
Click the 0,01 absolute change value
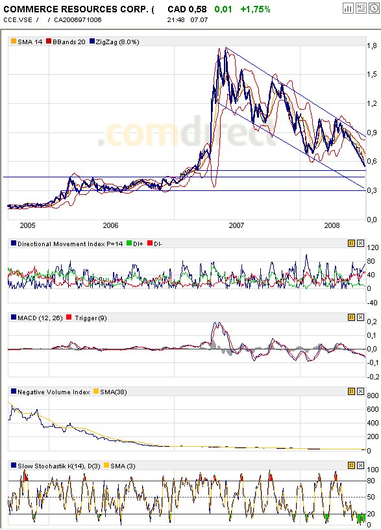pos(223,9)
